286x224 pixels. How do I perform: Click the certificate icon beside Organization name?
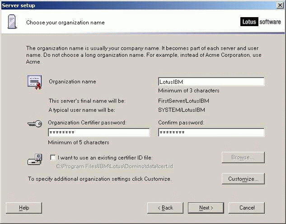click(x=35, y=82)
